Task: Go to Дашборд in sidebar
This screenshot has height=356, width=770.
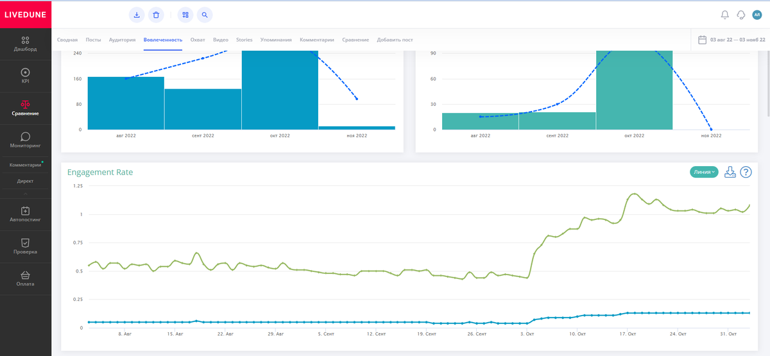Action: 26,44
